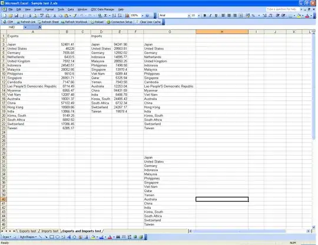318x245 pixels.
Task: Click the Copy icon
Action: point(61,15)
